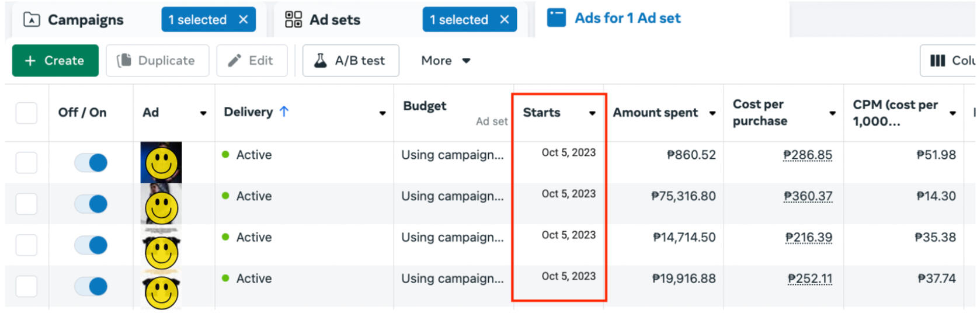Screen dimensions: 977x334
Task: Click the third ad's thumbnail image
Action: click(x=161, y=246)
